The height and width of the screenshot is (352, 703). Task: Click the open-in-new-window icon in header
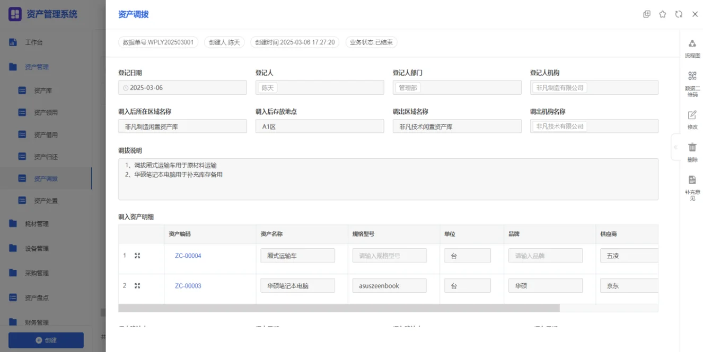pos(647,14)
